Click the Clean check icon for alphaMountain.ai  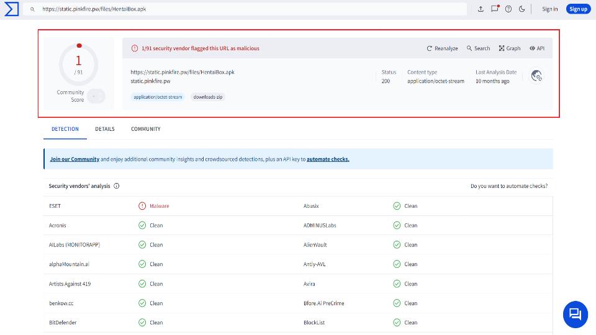click(142, 264)
